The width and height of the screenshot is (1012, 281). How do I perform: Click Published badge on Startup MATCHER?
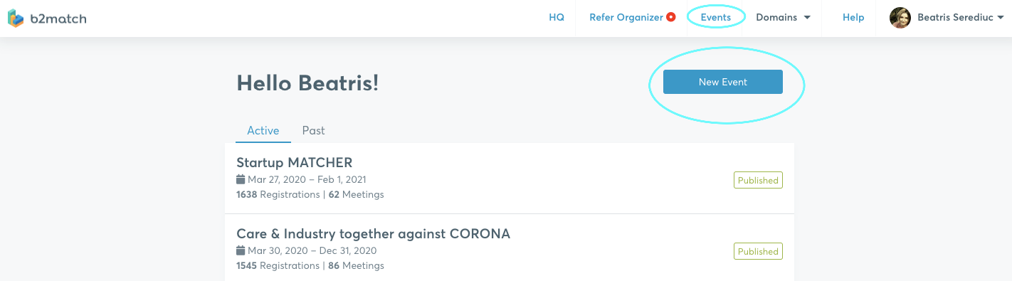click(758, 180)
